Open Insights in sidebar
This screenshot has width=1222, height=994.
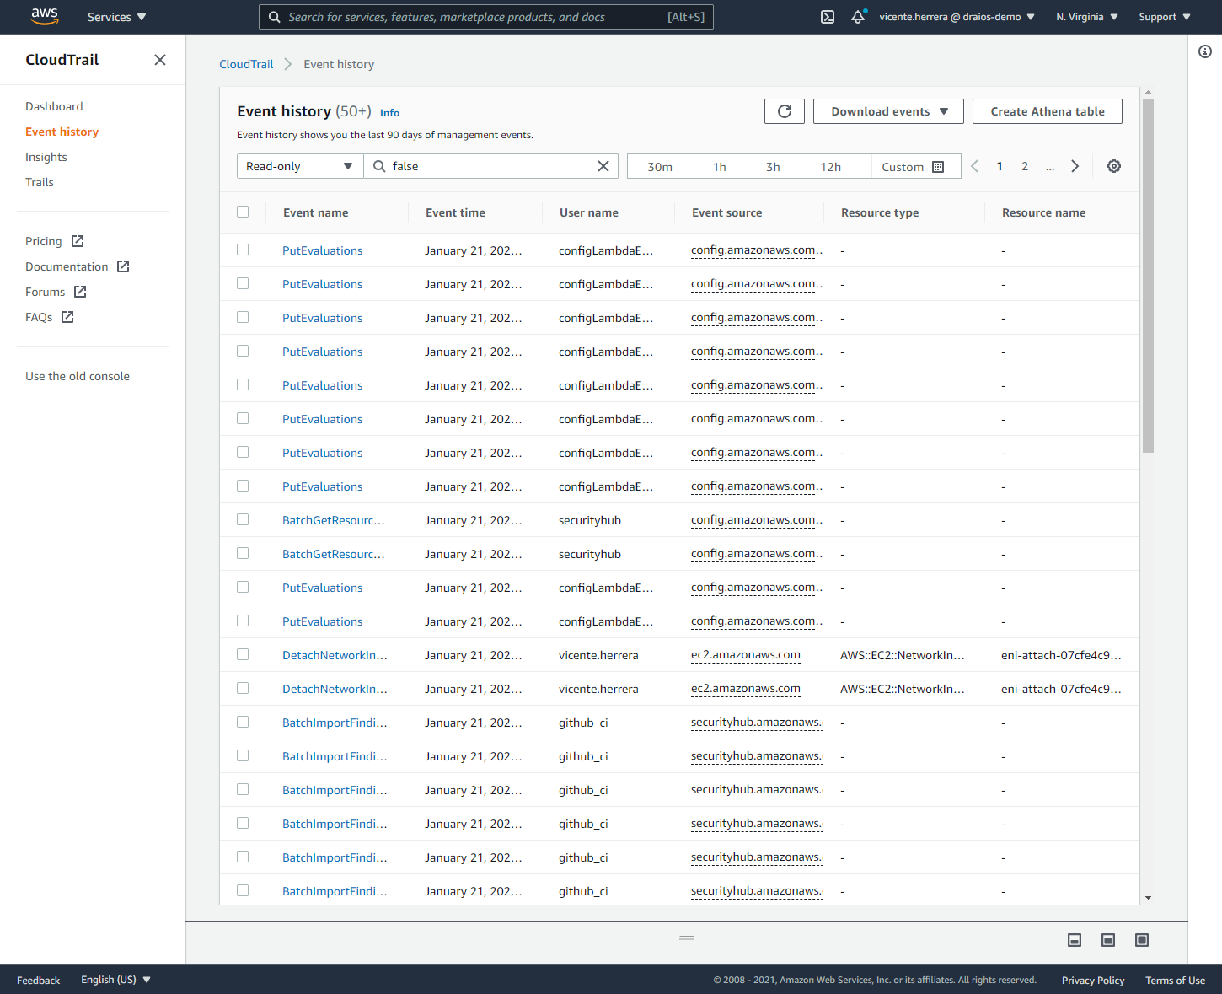pos(46,157)
